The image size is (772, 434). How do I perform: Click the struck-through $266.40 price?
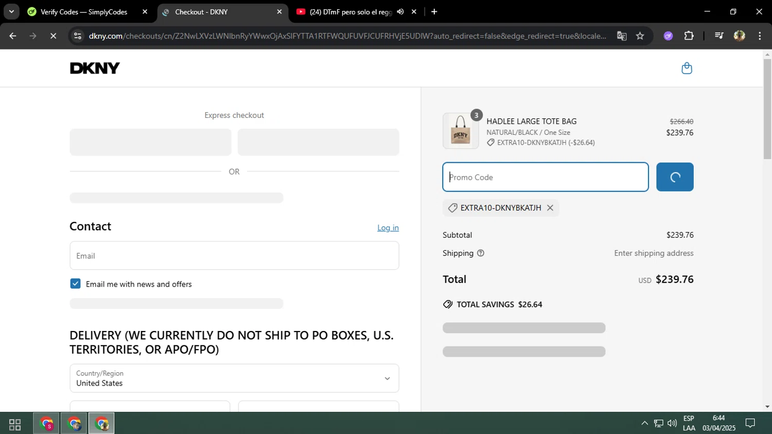coord(681,121)
